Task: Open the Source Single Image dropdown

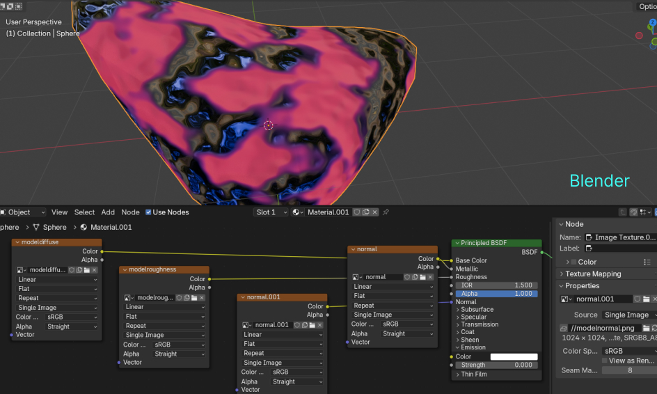Action: pyautogui.click(x=630, y=315)
